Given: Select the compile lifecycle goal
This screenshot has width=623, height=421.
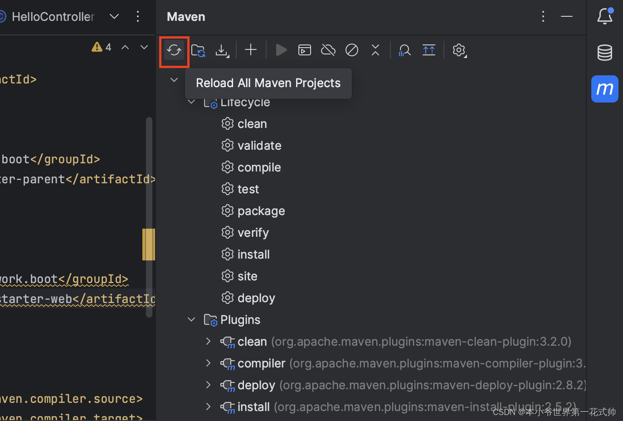Looking at the screenshot, I should click(251, 167).
